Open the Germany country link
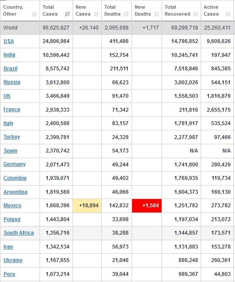The height and width of the screenshot is (282, 235). click(x=15, y=164)
